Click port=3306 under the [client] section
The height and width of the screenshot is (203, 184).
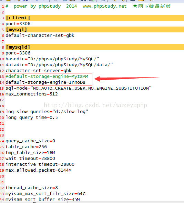point(18,24)
